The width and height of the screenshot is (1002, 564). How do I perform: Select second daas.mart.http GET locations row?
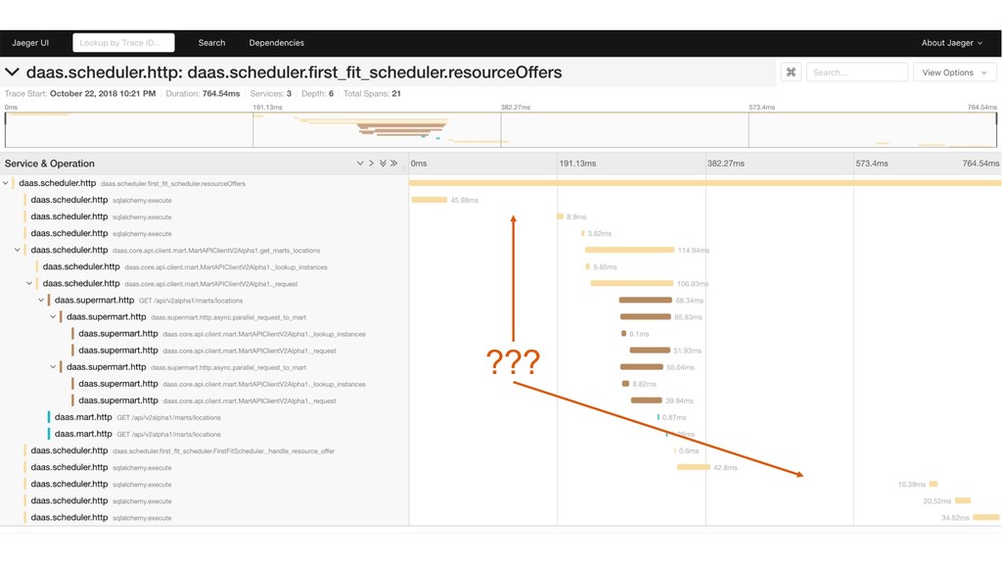coord(205,434)
